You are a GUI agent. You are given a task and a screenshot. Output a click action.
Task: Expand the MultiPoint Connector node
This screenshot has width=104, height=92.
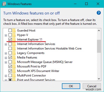click(x=6, y=76)
